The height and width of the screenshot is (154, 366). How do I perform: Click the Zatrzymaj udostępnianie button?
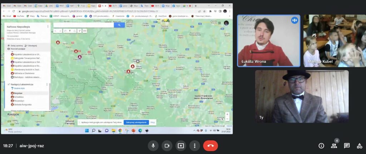(136, 122)
